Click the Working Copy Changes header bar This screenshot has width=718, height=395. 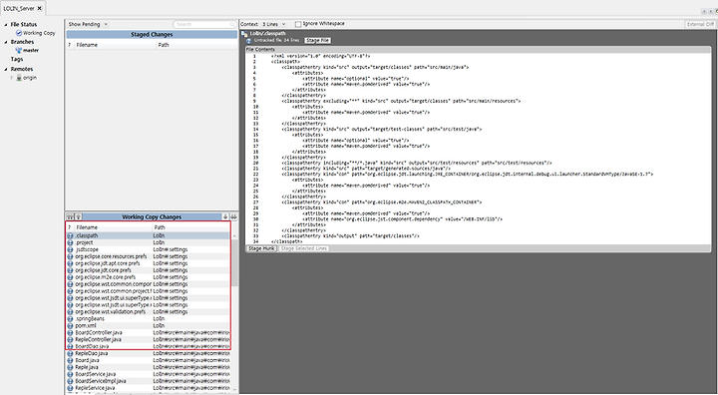[152, 216]
